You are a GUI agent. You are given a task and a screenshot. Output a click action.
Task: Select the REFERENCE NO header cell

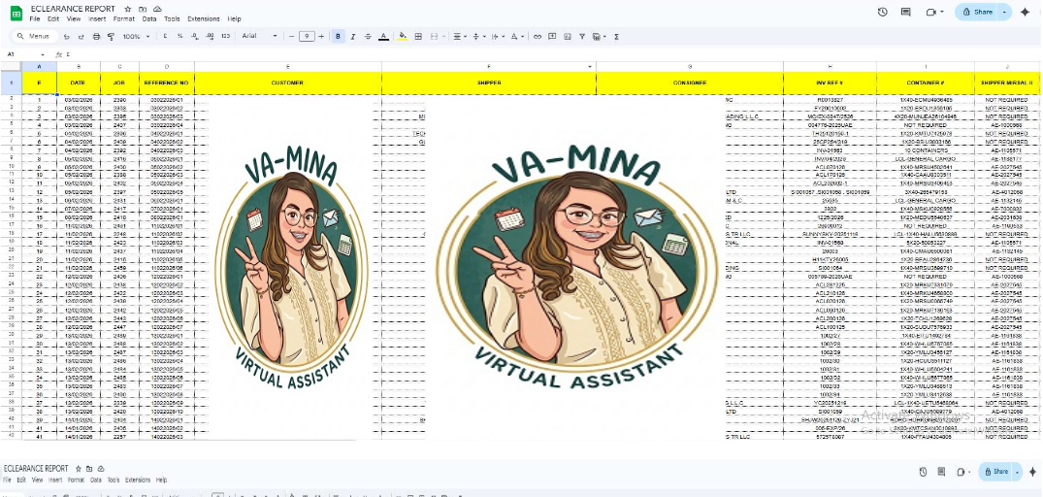click(x=167, y=83)
